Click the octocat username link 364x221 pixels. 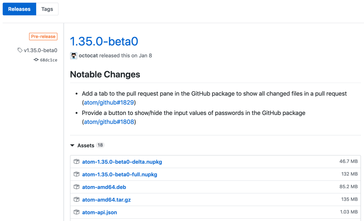click(x=88, y=56)
